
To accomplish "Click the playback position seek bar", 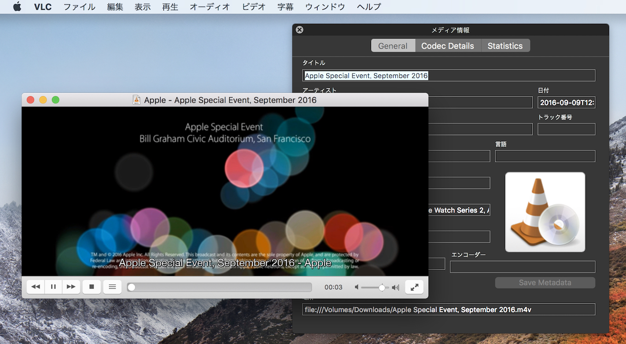I will [x=221, y=287].
